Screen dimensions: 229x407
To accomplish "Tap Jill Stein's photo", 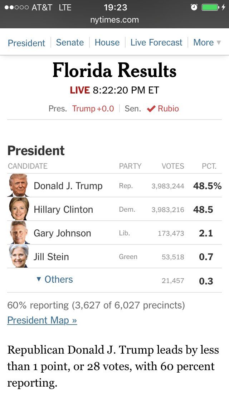I will pos(18,256).
